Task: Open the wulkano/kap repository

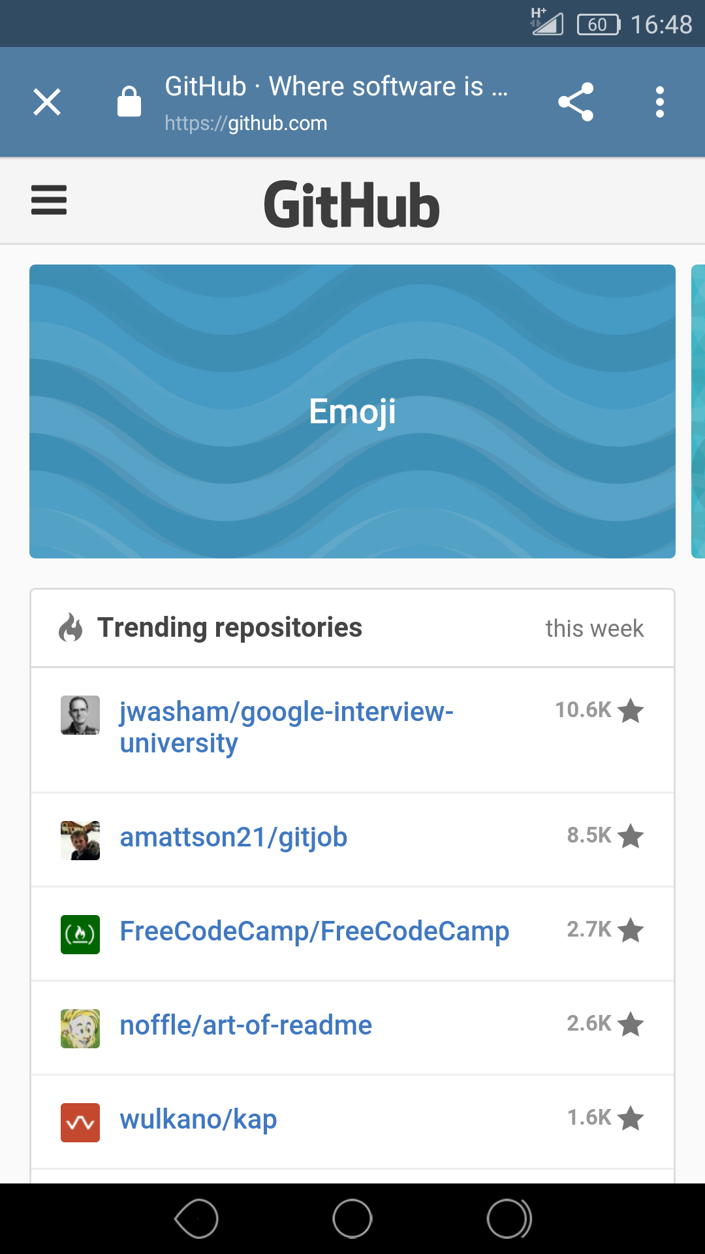Action: [x=198, y=1119]
